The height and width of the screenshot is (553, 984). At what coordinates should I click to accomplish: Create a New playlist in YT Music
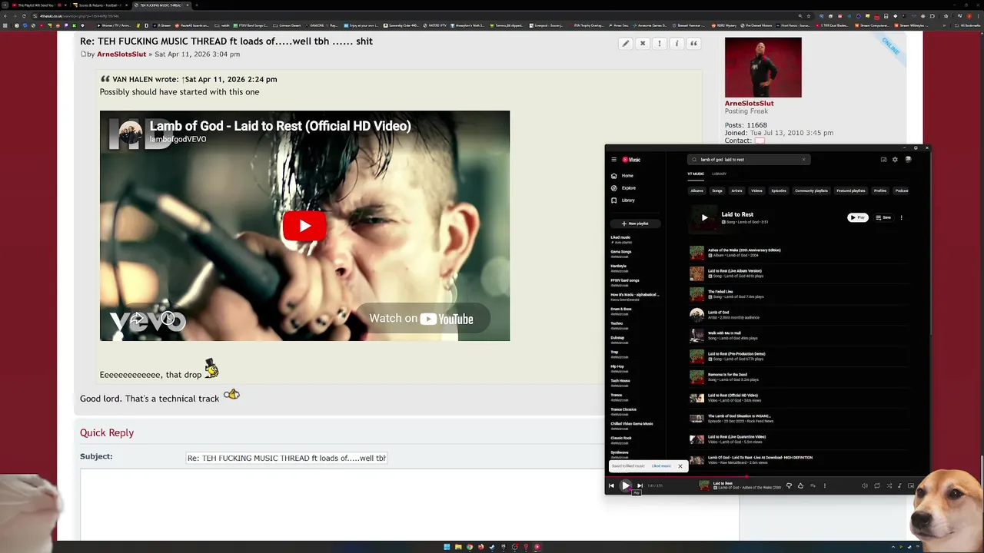tap(635, 224)
